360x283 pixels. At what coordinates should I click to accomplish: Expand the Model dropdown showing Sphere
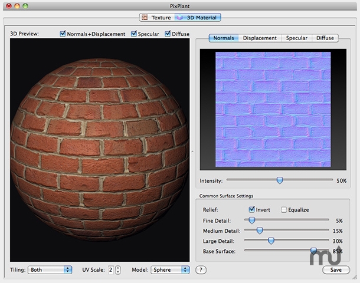(170, 270)
